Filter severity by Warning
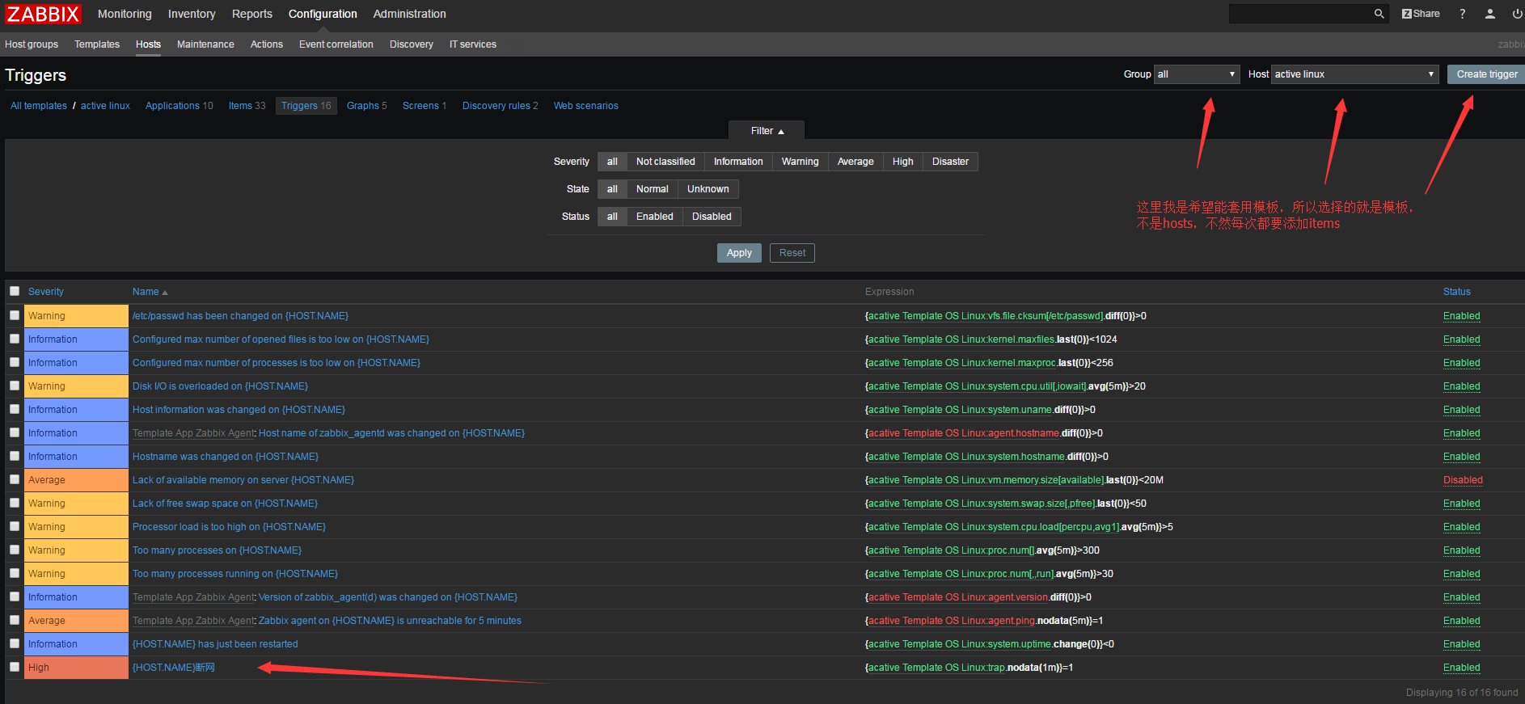The height and width of the screenshot is (704, 1525). point(800,162)
